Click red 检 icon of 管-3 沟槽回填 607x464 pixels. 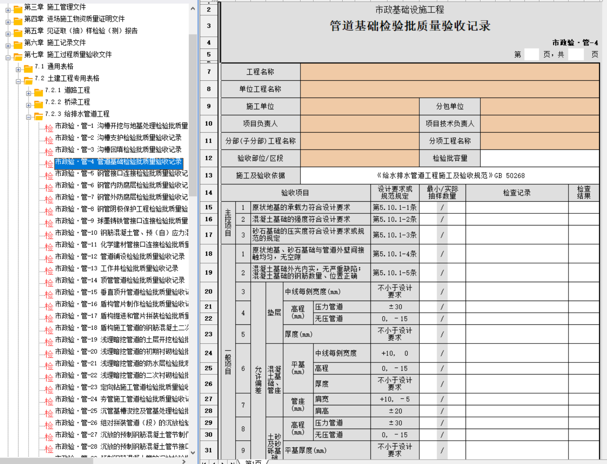pyautogui.click(x=49, y=152)
